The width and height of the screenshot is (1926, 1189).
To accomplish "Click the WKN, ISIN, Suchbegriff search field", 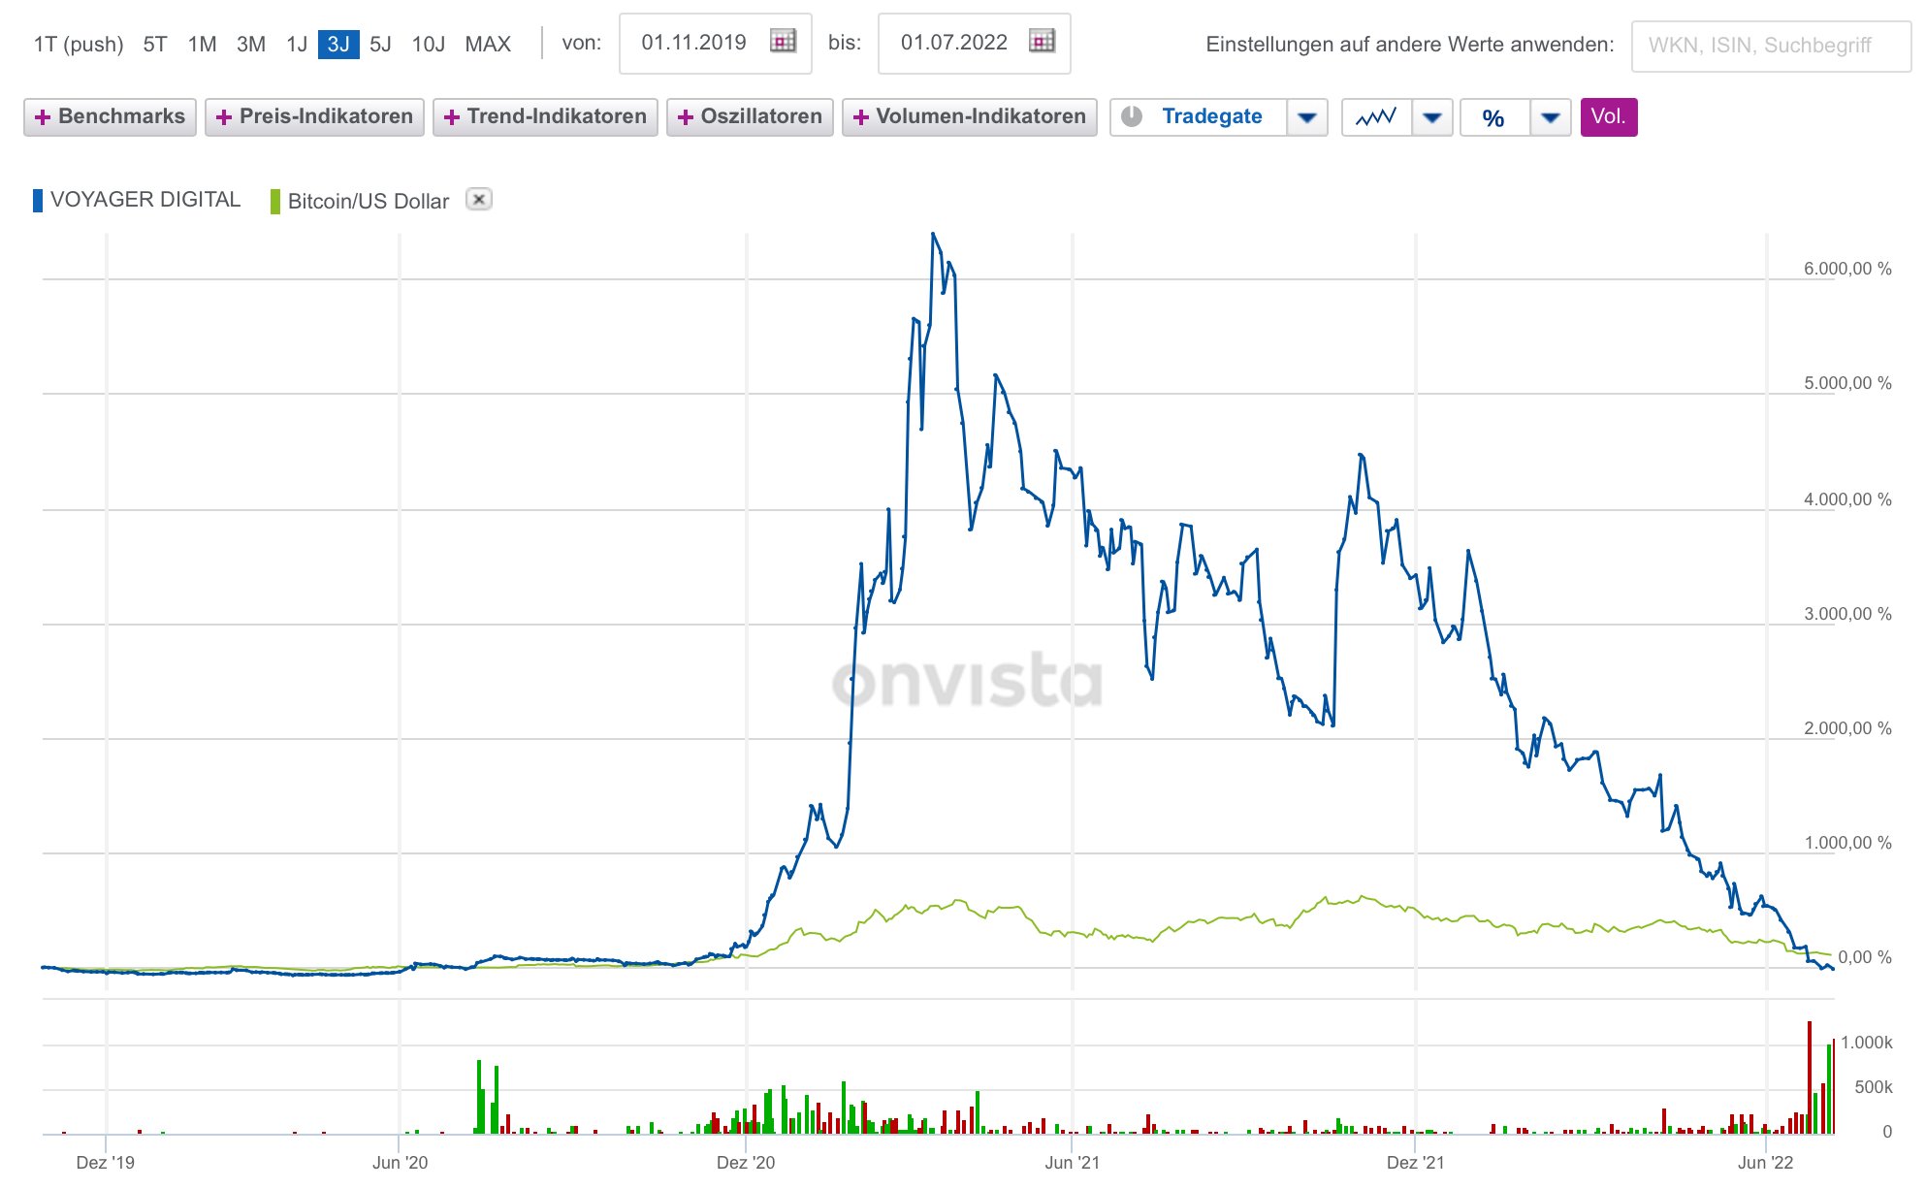I will pos(1770,46).
